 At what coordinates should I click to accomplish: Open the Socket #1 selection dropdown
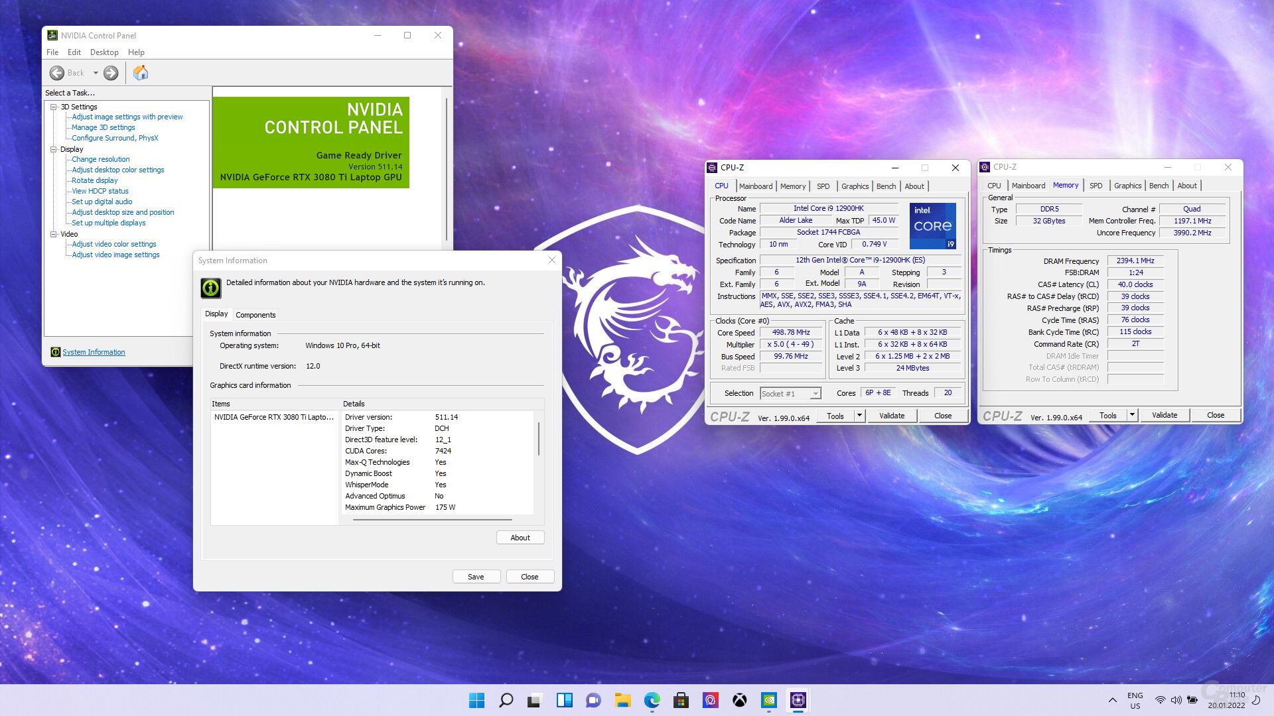(815, 394)
